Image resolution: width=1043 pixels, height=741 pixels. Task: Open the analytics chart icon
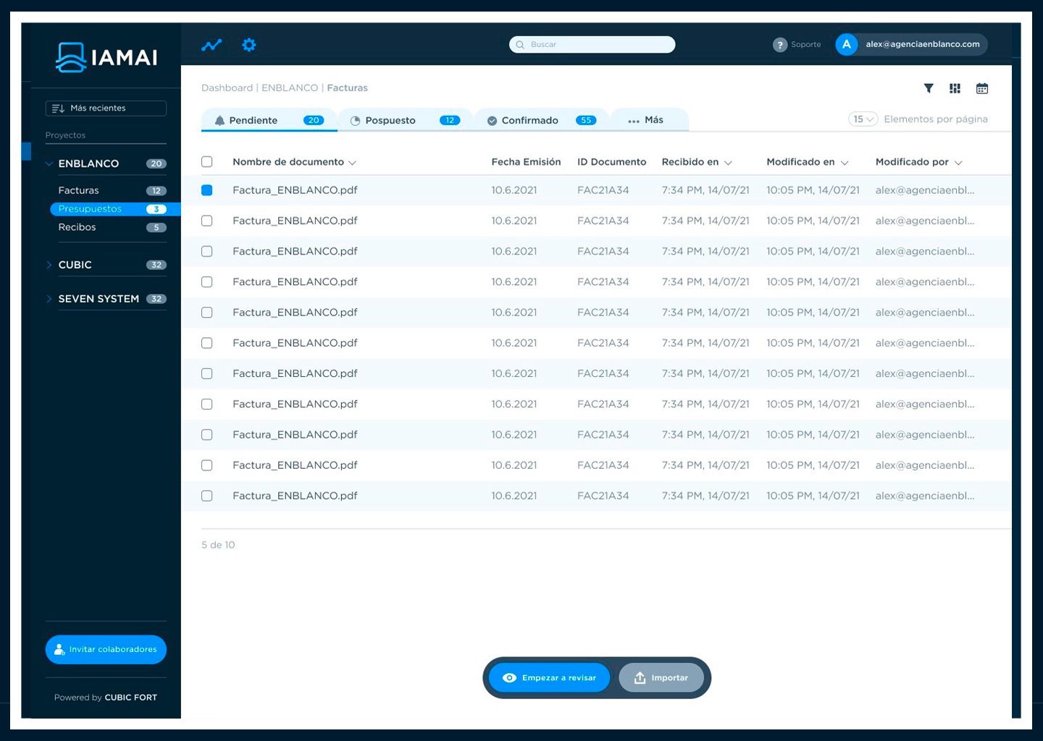click(211, 45)
